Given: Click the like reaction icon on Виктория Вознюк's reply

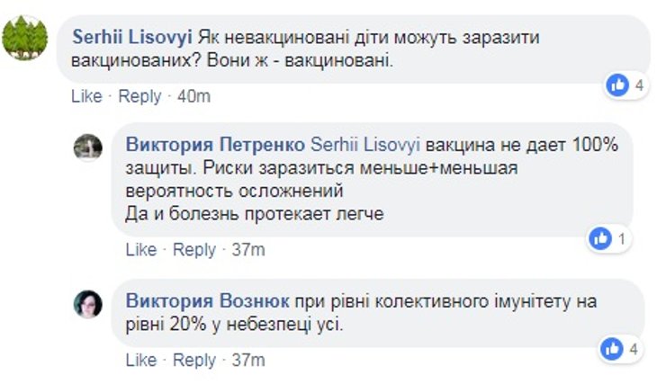Looking at the screenshot, I should pyautogui.click(x=613, y=348).
